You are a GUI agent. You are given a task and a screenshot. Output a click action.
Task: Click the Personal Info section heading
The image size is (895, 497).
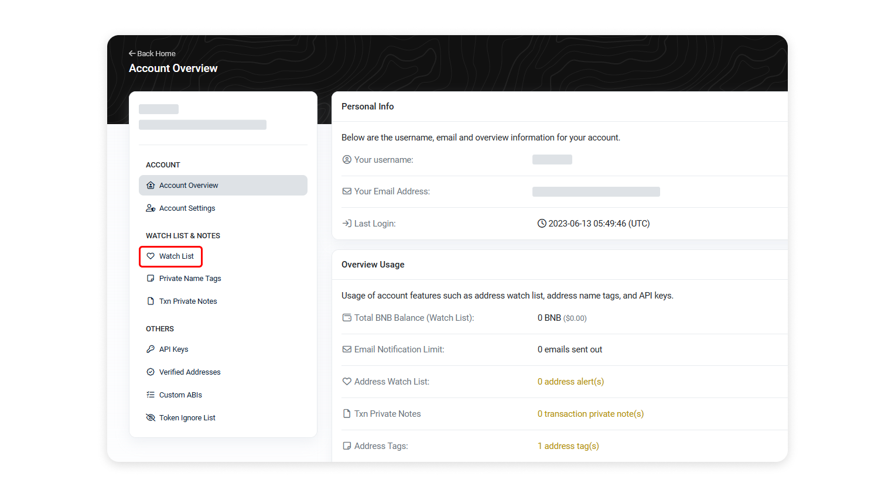(x=368, y=107)
